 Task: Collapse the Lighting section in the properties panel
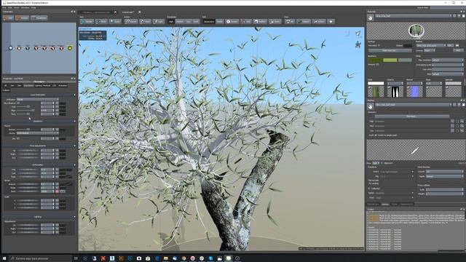[x=74, y=217]
